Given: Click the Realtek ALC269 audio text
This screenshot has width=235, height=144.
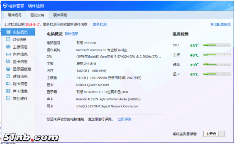Looking at the screenshot, I should pos(108,99).
